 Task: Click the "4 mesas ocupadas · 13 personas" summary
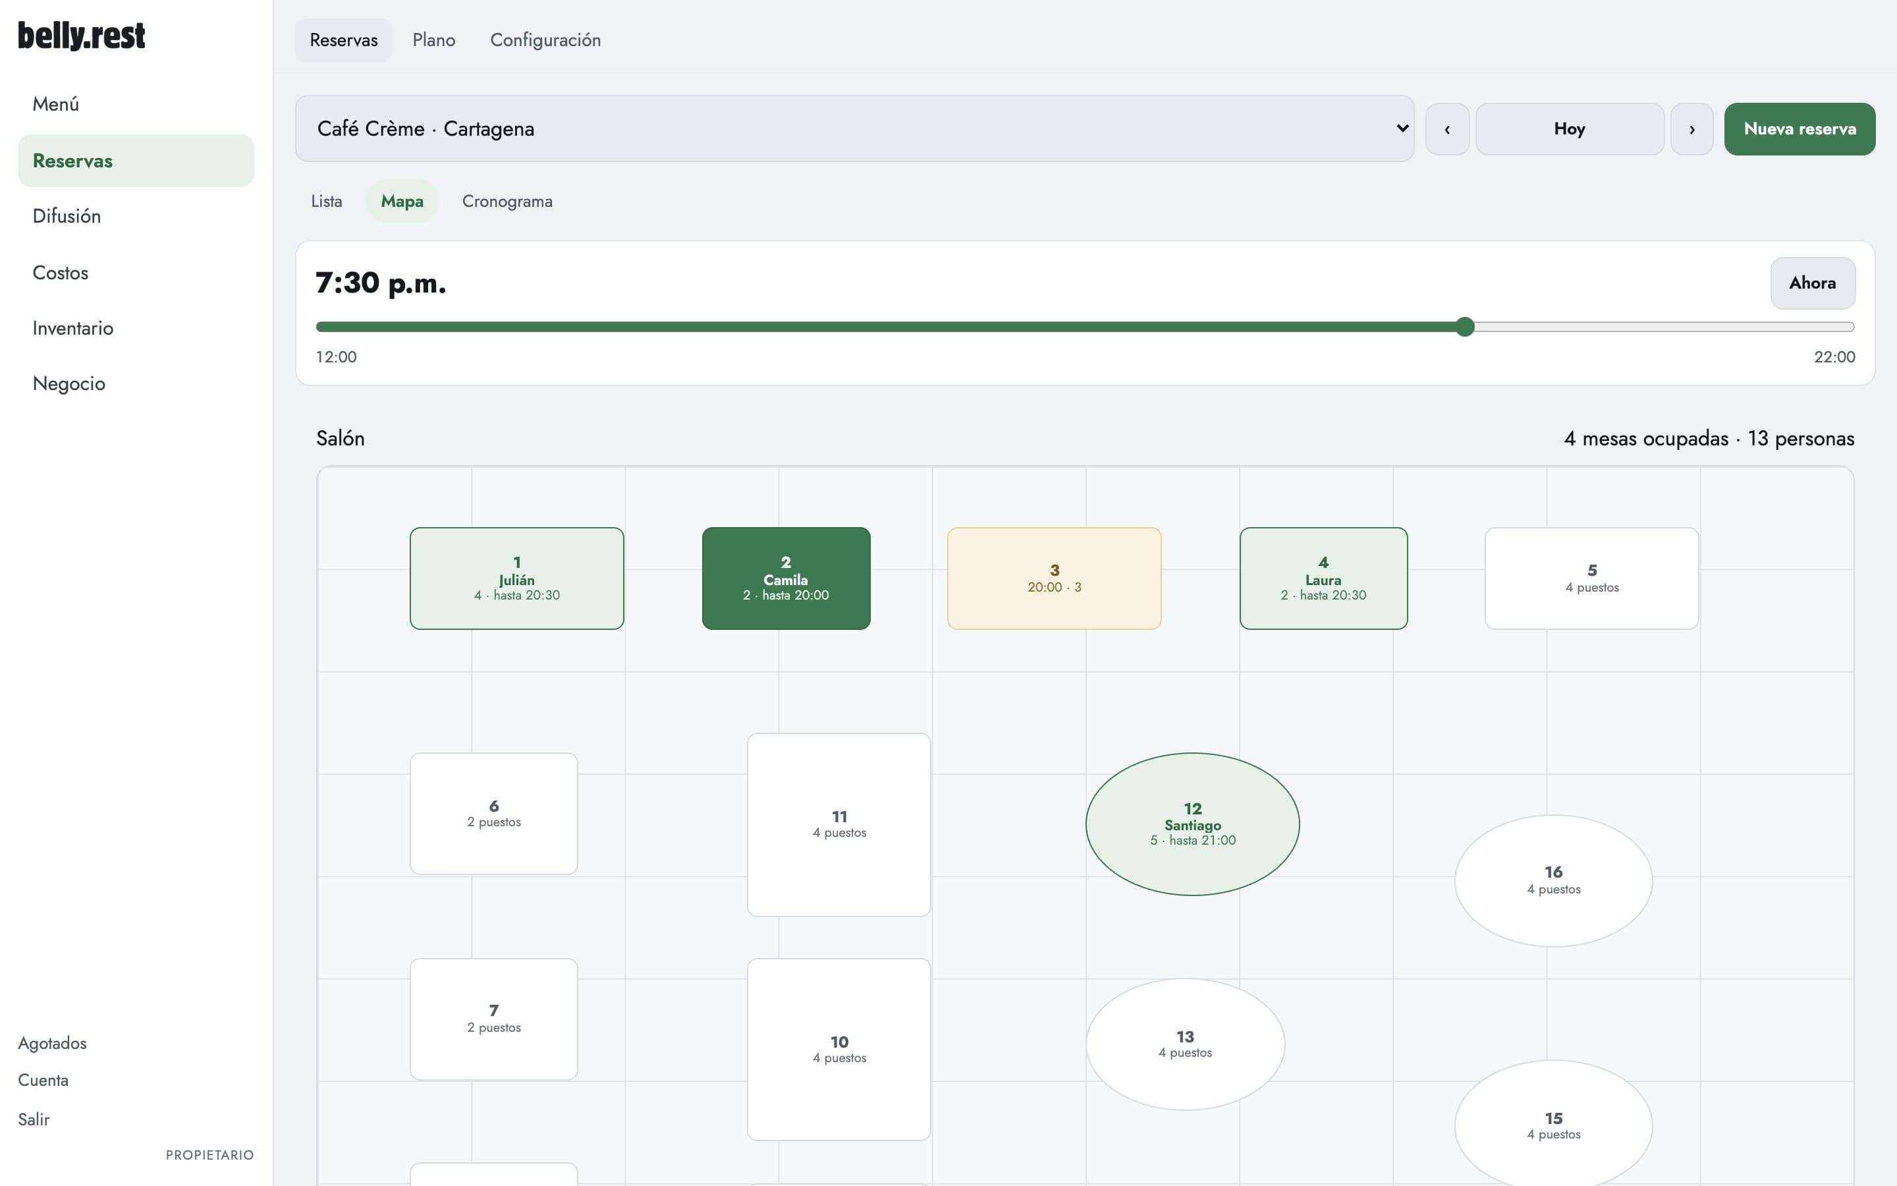point(1709,438)
